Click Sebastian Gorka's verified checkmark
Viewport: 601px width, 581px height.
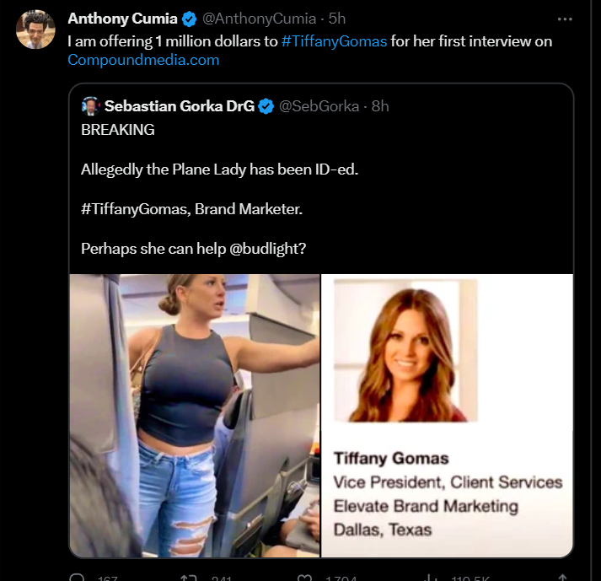tap(266, 105)
